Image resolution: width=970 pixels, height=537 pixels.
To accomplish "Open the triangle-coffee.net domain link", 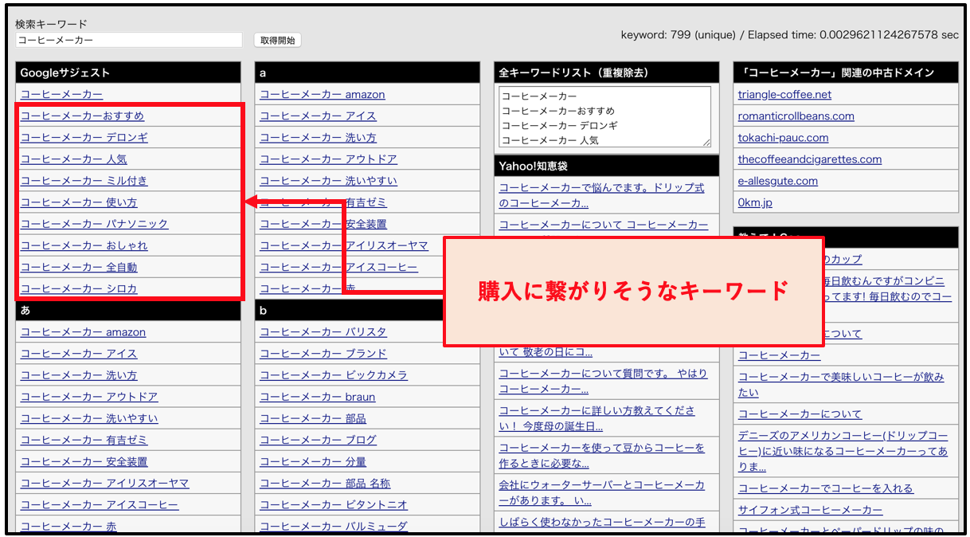I will click(x=784, y=95).
